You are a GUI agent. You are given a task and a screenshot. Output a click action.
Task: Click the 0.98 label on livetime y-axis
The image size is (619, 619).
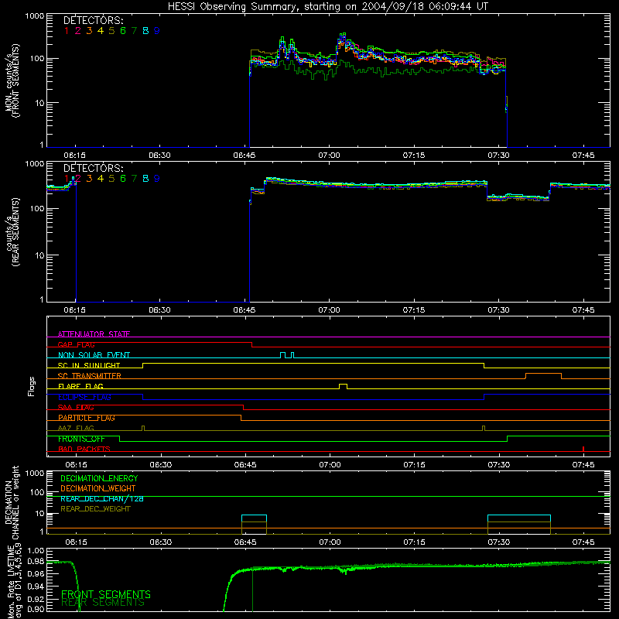click(36, 561)
